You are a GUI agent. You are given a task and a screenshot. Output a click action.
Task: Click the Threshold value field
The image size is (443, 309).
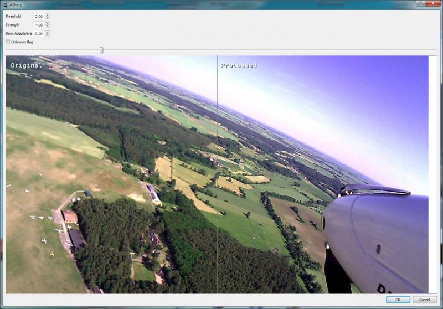[39, 17]
